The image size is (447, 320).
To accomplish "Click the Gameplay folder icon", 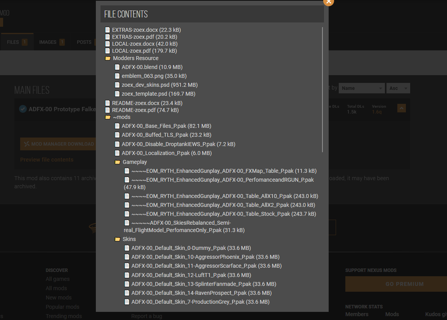I will click(118, 162).
